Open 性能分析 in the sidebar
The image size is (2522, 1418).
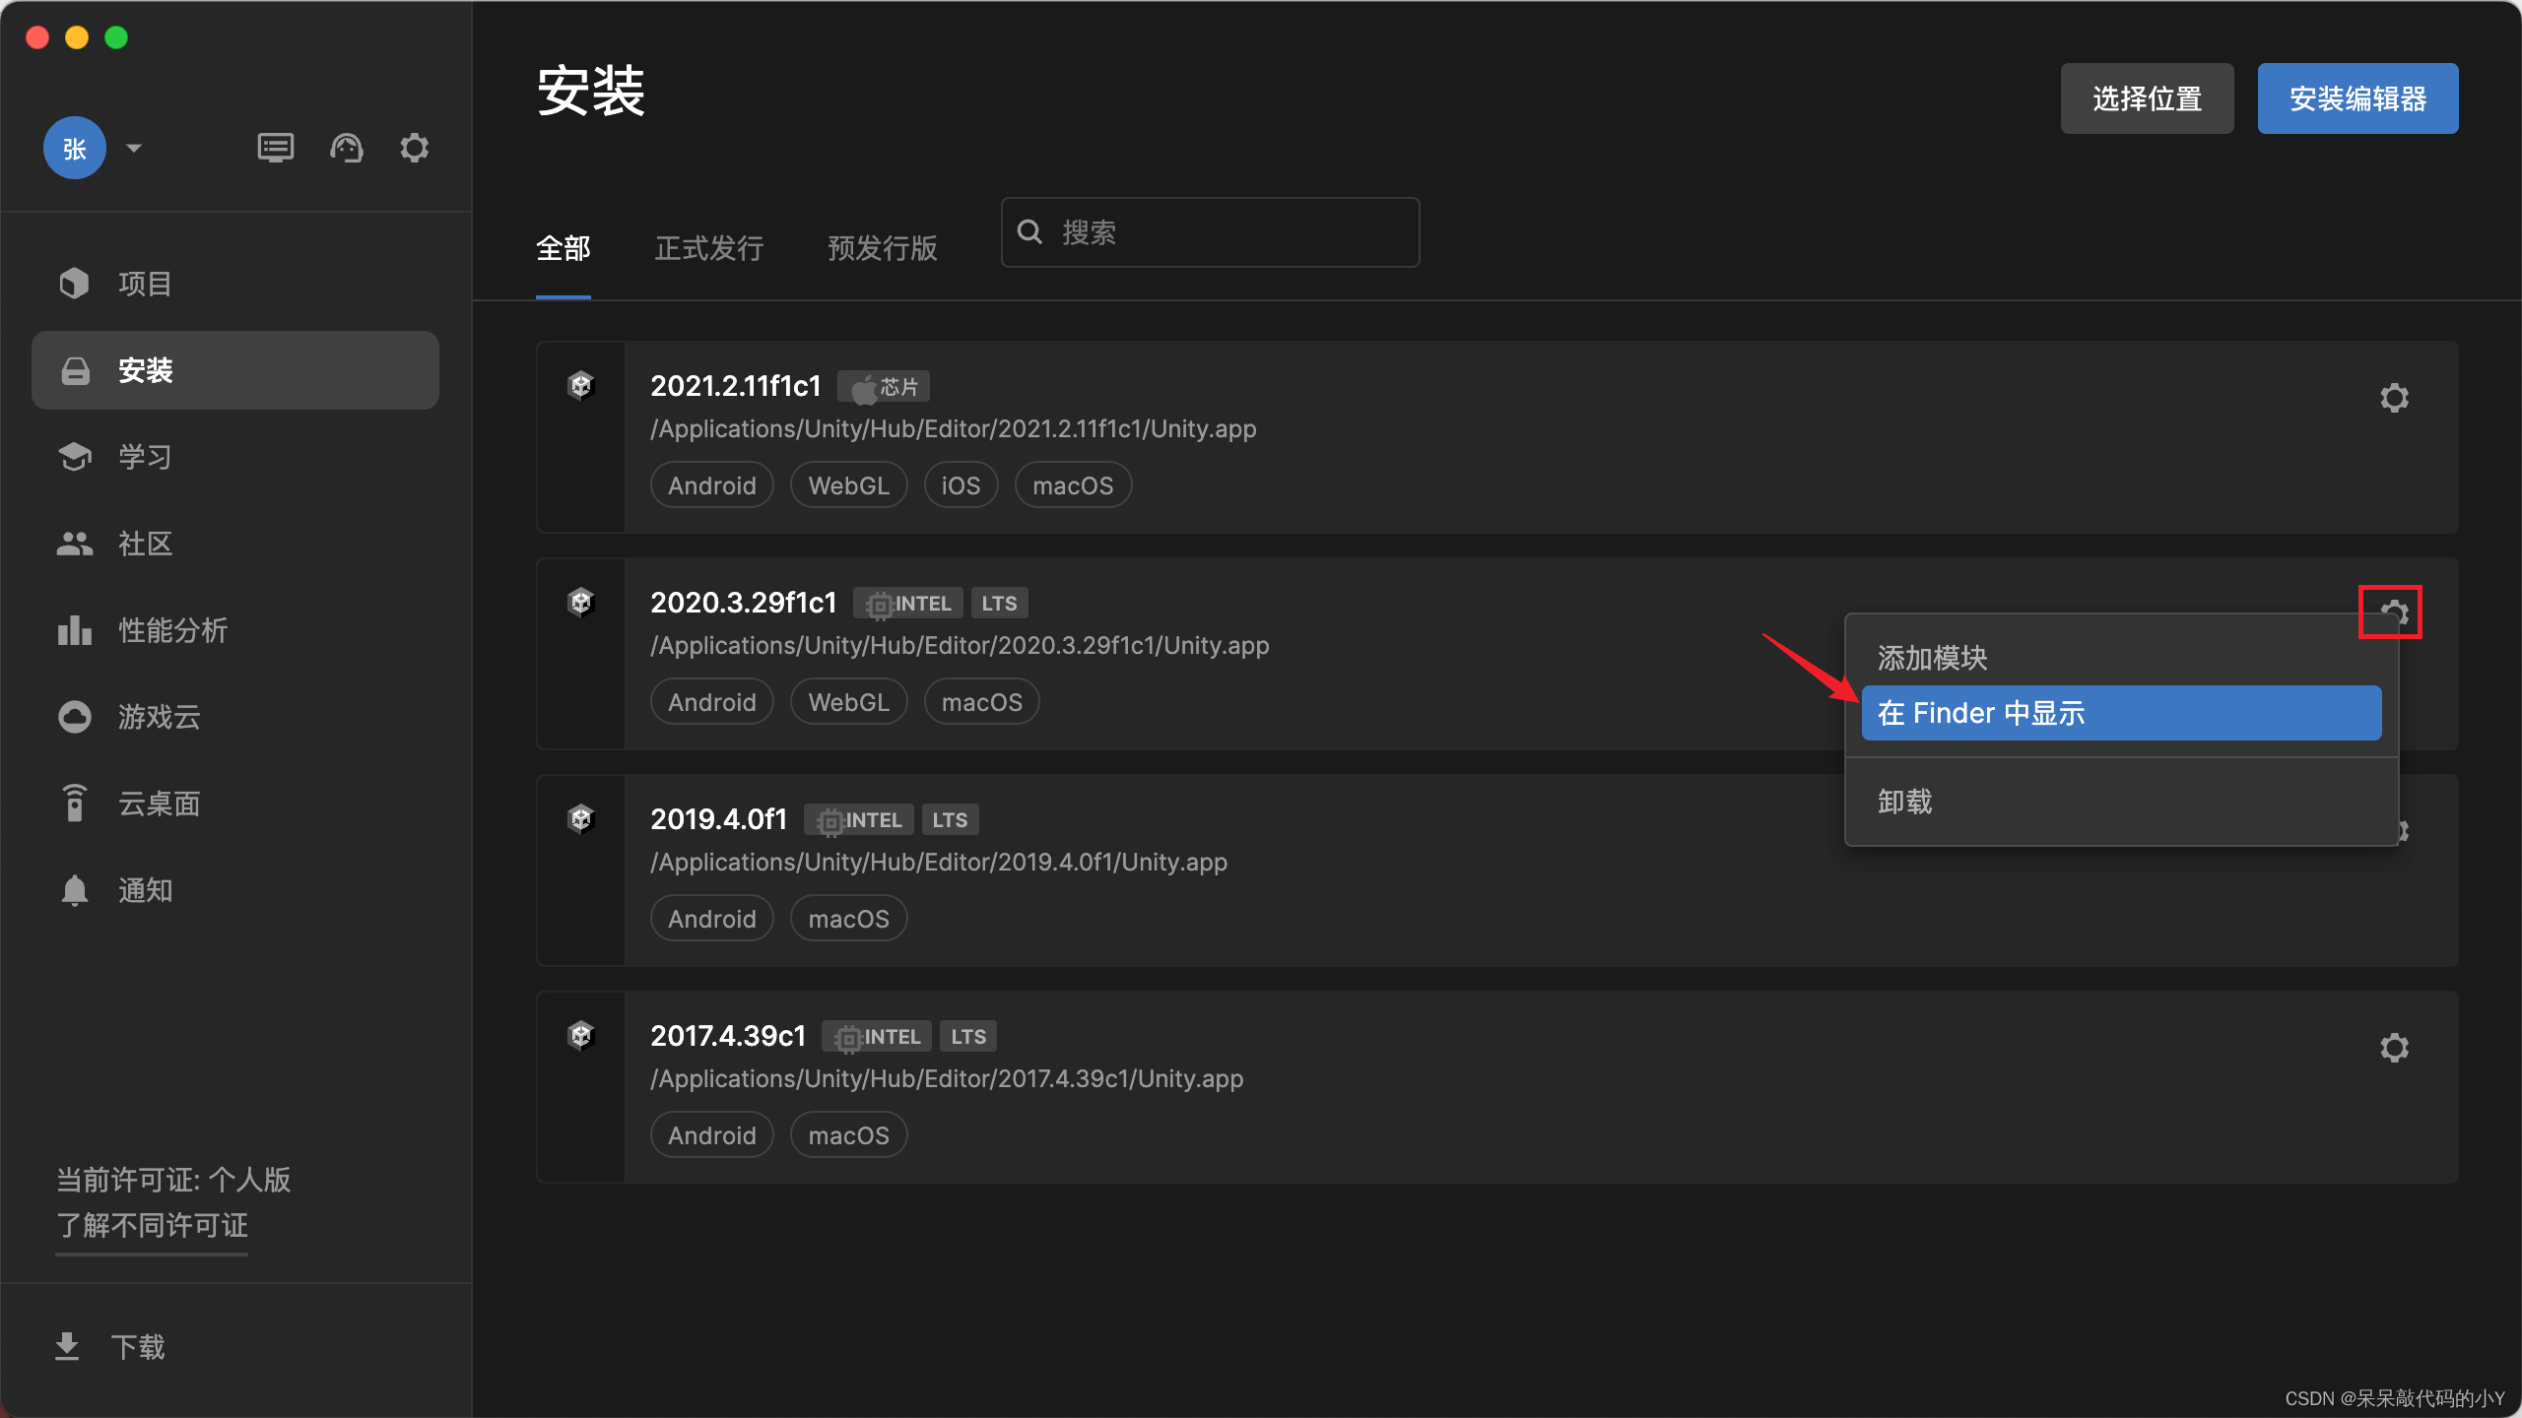[x=235, y=630]
